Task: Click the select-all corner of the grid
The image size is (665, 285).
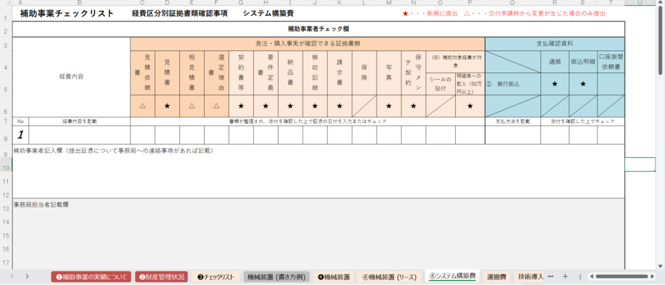Action: point(6,4)
